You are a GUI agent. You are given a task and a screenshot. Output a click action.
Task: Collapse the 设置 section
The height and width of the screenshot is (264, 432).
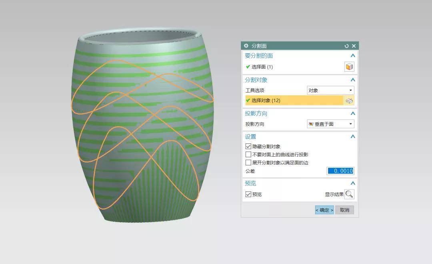(352, 137)
